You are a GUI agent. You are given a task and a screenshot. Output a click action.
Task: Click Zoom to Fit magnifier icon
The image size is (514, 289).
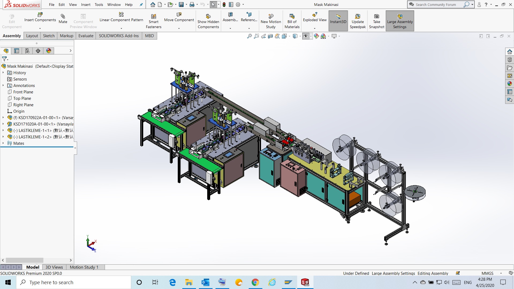[x=249, y=36]
